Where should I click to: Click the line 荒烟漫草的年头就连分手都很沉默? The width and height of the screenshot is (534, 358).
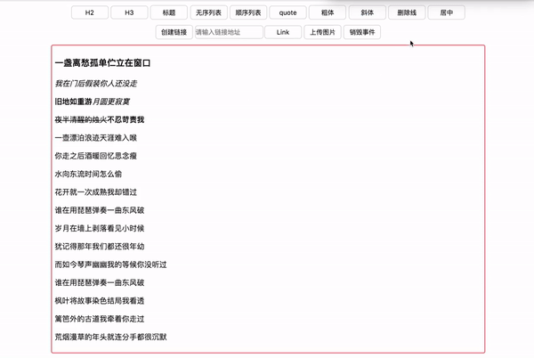coord(110,337)
